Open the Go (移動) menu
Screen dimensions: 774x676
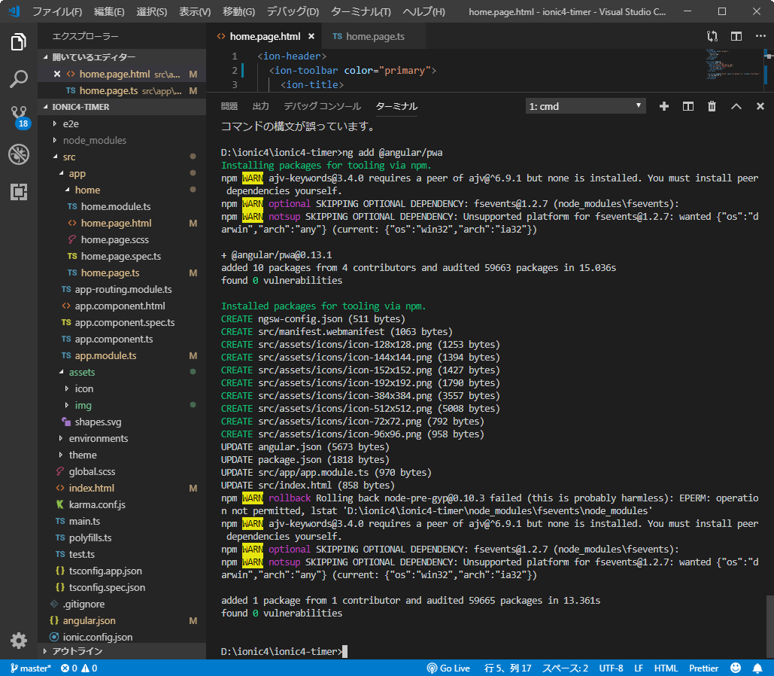238,11
